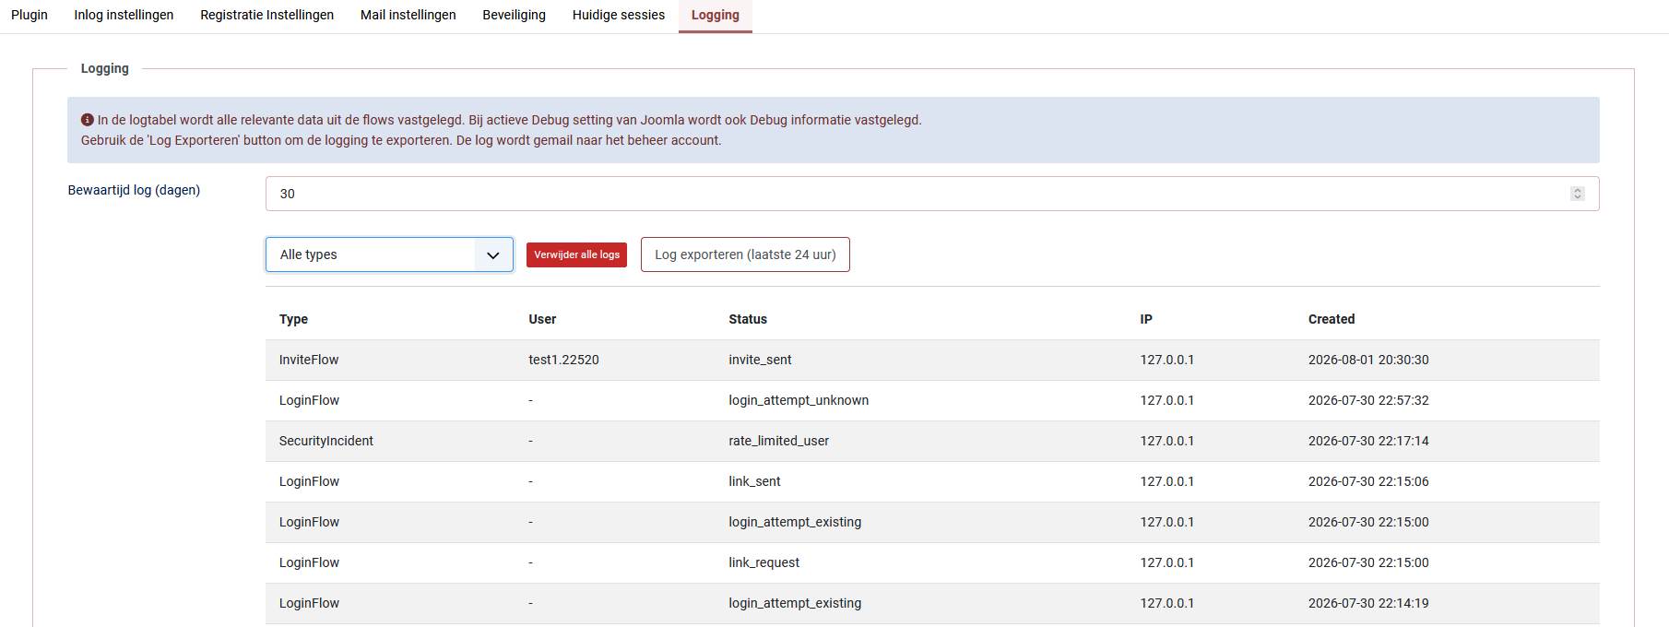1669x627 pixels.
Task: Open the Plugin tab
Action: coord(30,15)
